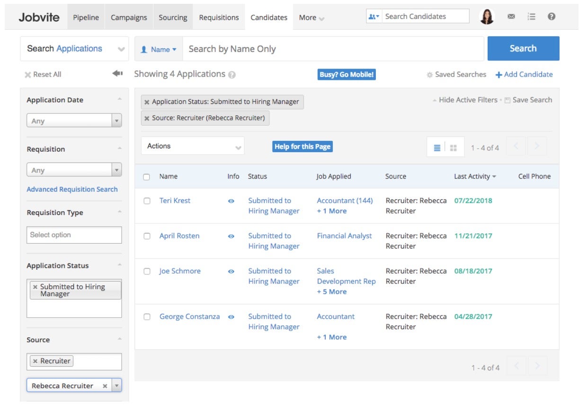Remove Source: Recruiter active filter chip
Viewport: 588px width, 411px height.
[x=147, y=118]
